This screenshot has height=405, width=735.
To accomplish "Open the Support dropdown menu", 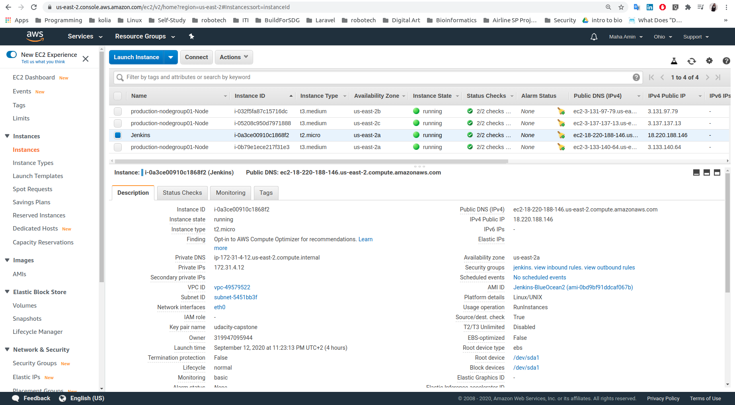I will tap(696, 37).
